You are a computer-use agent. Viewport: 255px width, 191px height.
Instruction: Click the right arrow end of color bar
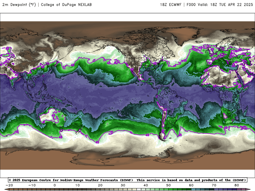[249, 190]
